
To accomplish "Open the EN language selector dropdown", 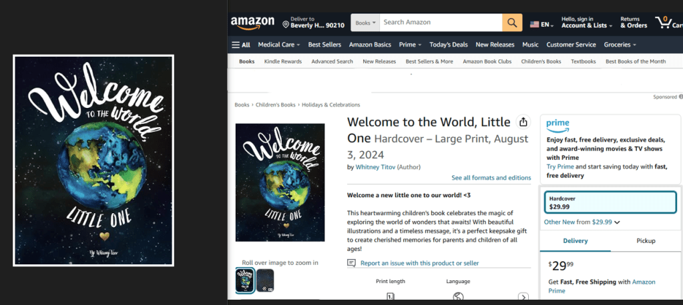I will [542, 25].
